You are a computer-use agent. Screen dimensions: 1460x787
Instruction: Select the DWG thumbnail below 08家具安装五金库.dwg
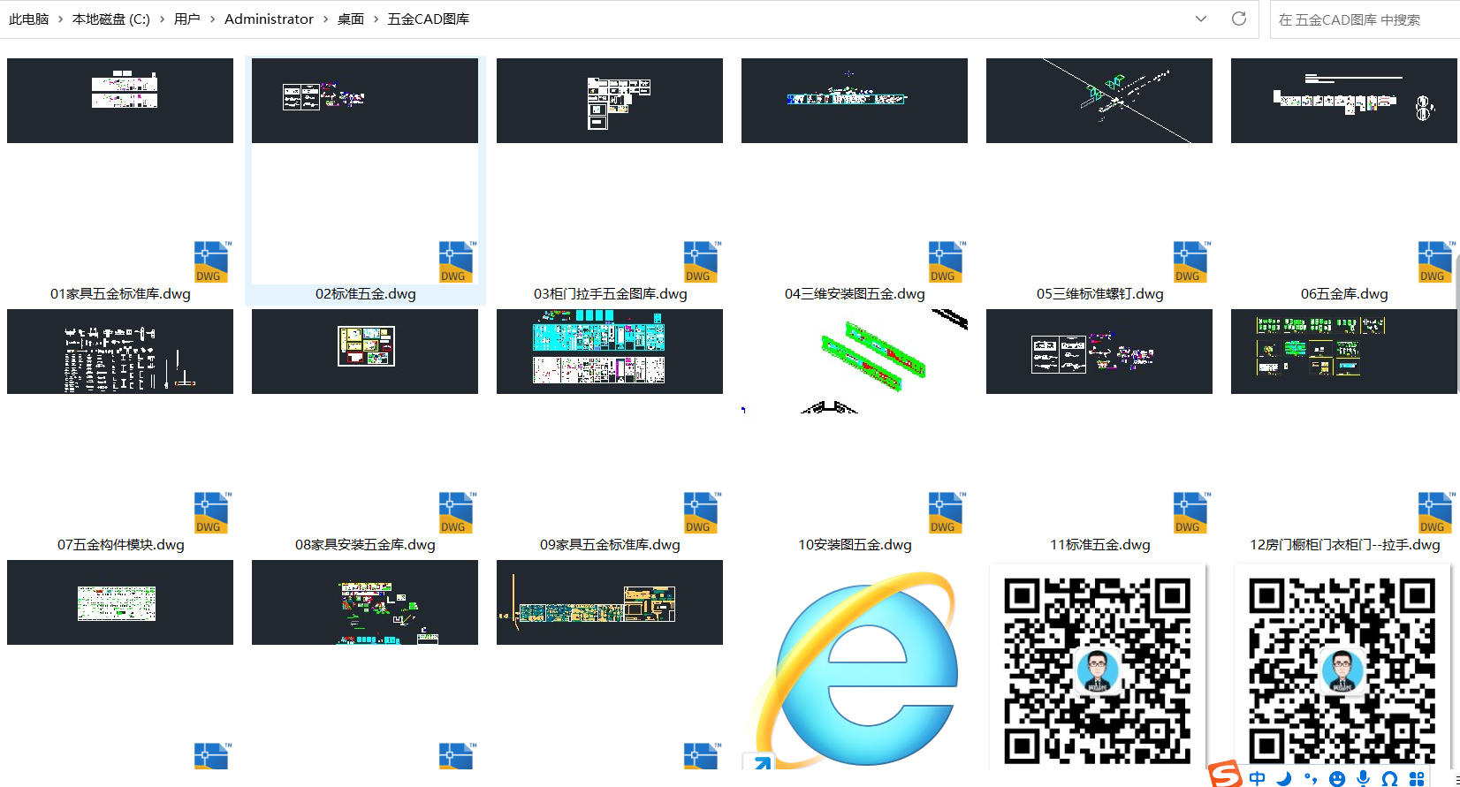365,602
